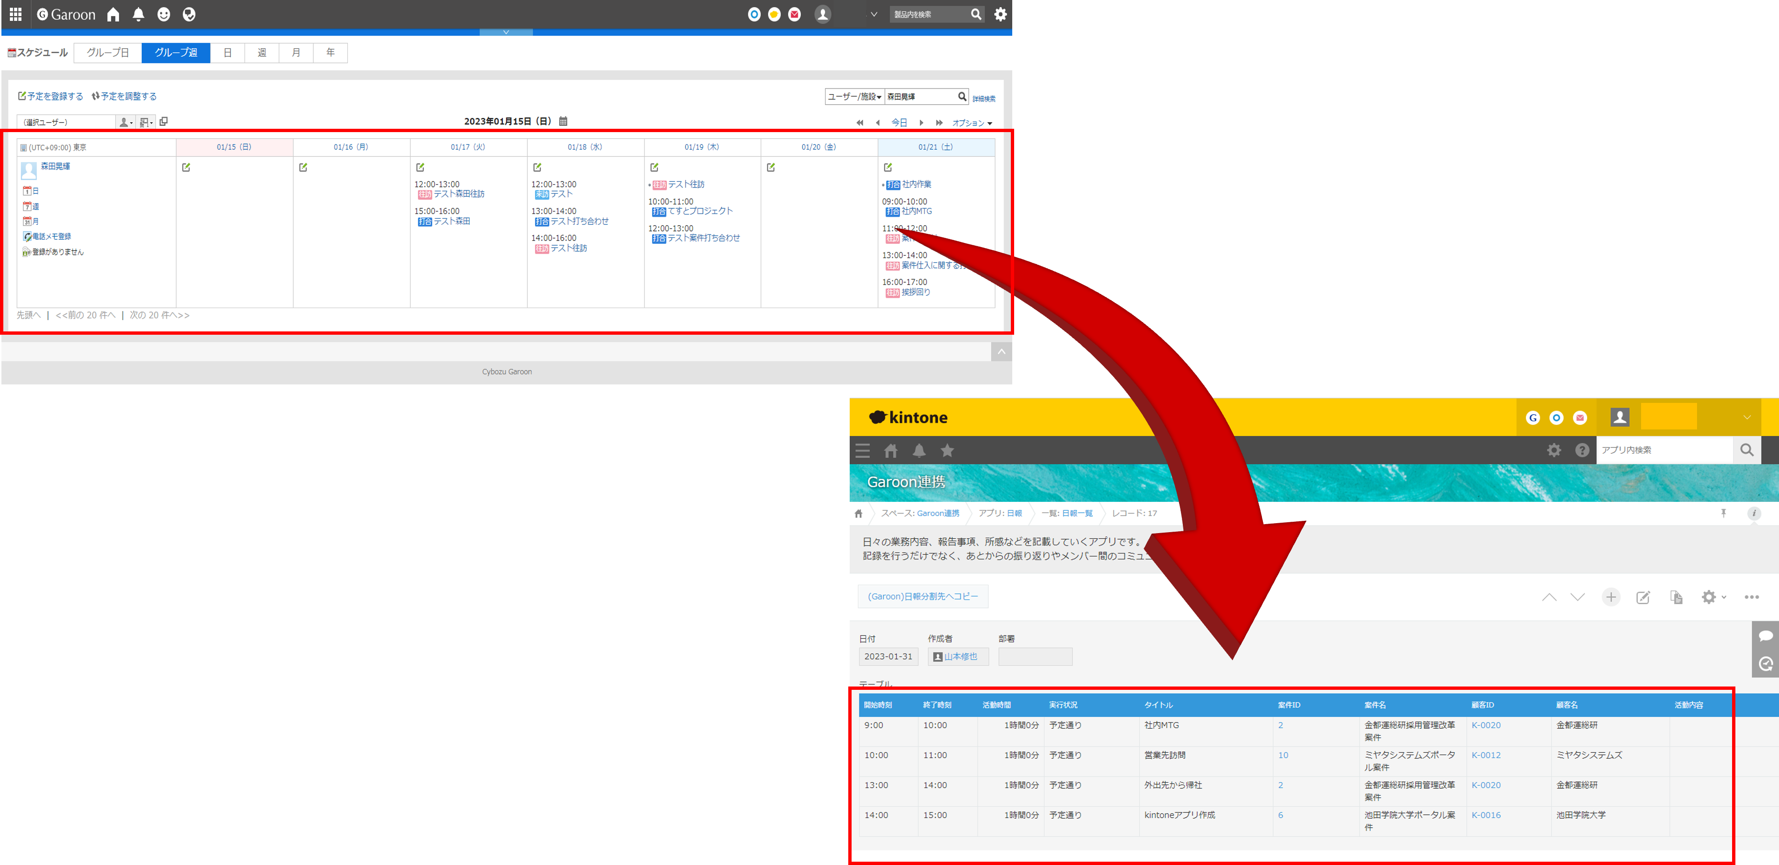Open the テスト森田往訪 appointment
The image size is (1779, 865).
click(x=459, y=194)
